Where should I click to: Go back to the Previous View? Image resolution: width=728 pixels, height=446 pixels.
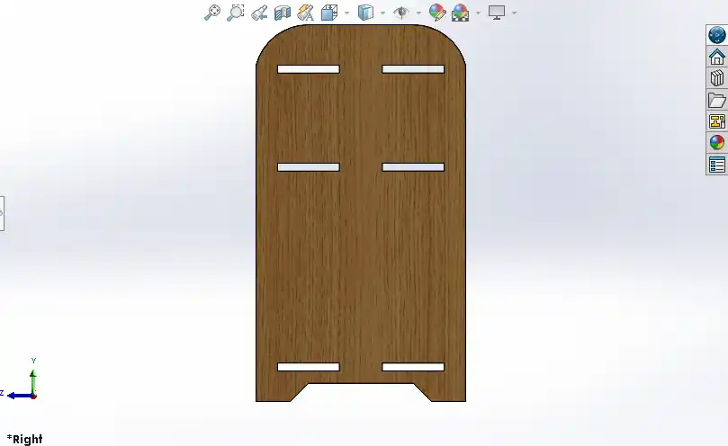tap(259, 13)
